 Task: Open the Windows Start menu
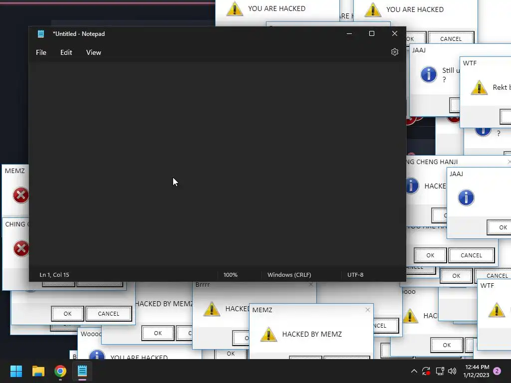(16, 371)
